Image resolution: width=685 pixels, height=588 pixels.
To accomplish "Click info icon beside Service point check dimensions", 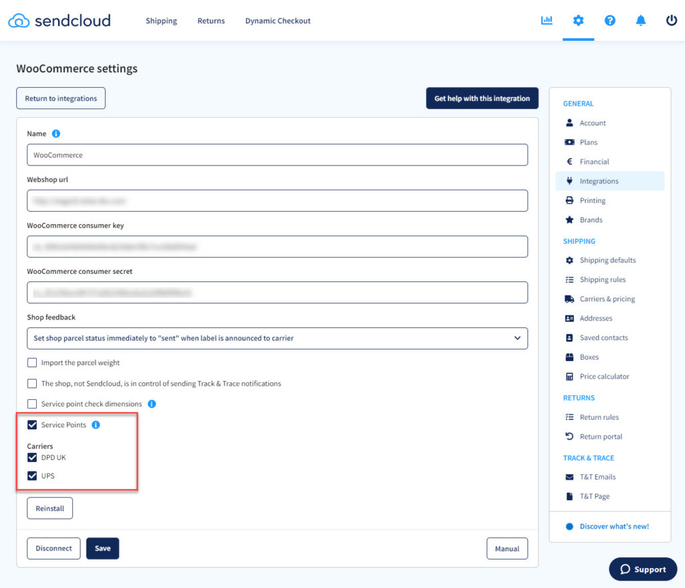I will click(x=152, y=404).
